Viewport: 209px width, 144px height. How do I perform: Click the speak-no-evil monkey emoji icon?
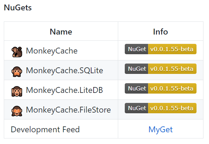point(17,71)
